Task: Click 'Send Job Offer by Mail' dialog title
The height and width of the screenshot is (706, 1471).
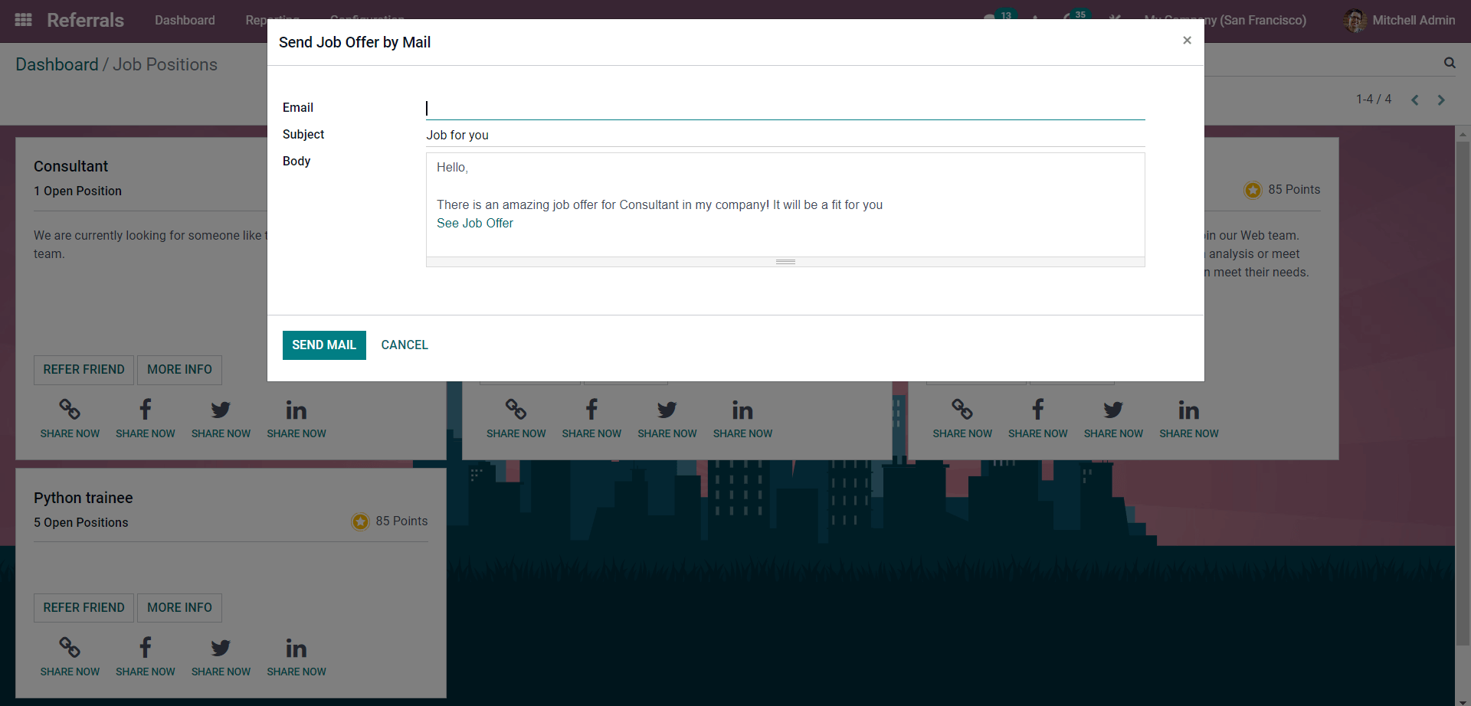Action: click(355, 42)
